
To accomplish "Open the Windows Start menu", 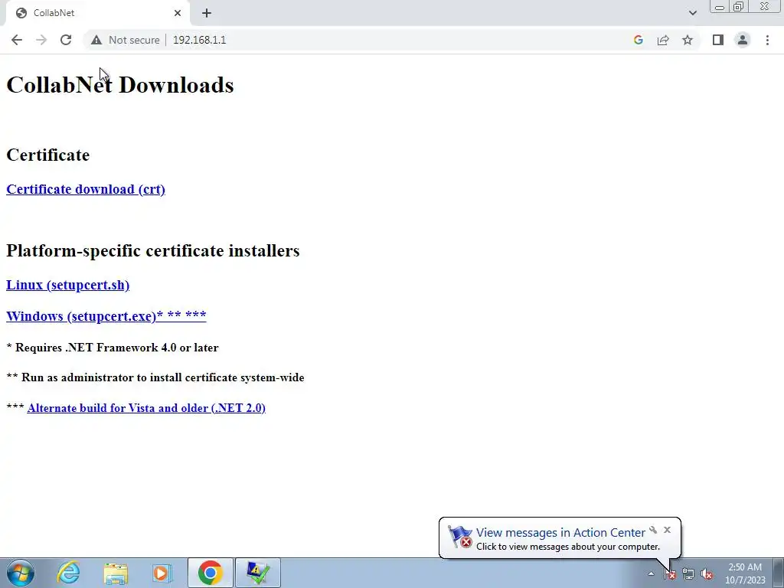I will pyautogui.click(x=21, y=573).
